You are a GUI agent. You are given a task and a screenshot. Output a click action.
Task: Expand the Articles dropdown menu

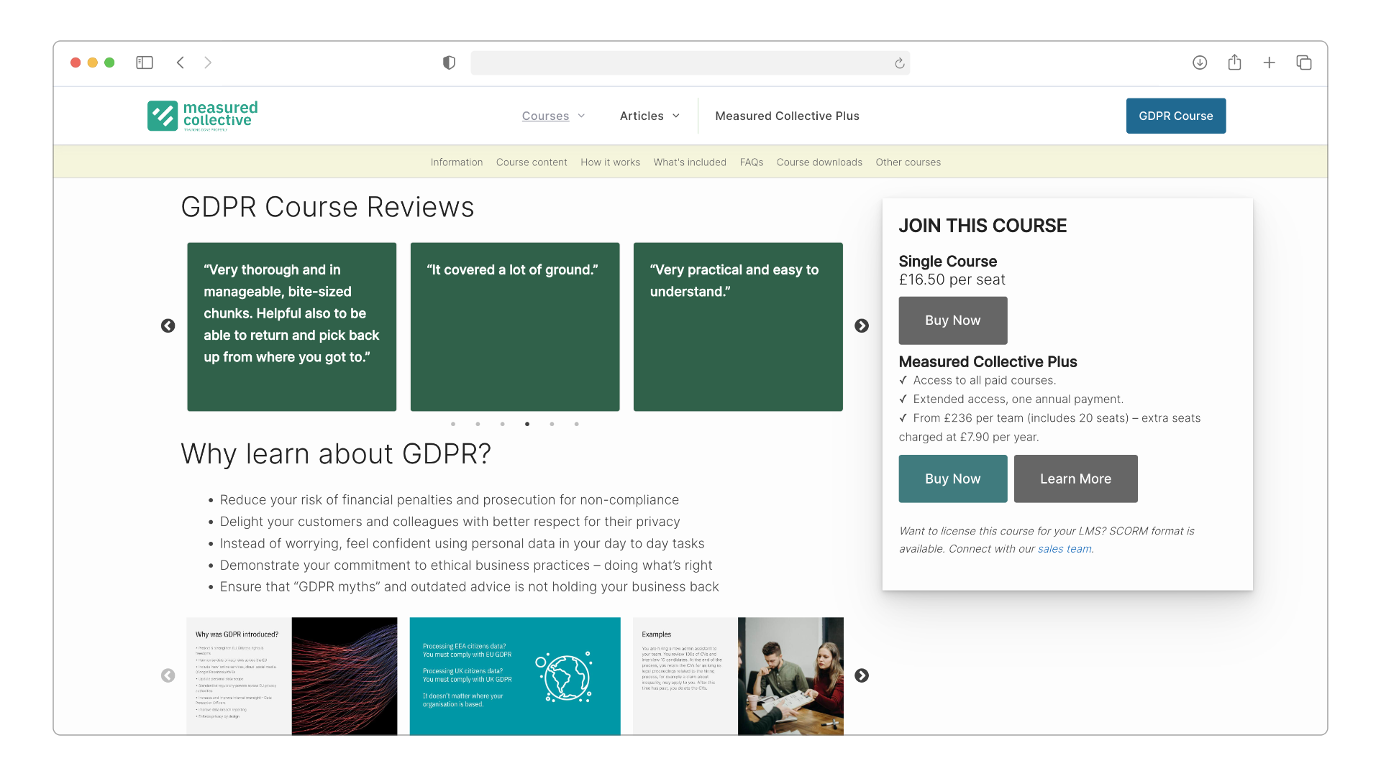[650, 116]
